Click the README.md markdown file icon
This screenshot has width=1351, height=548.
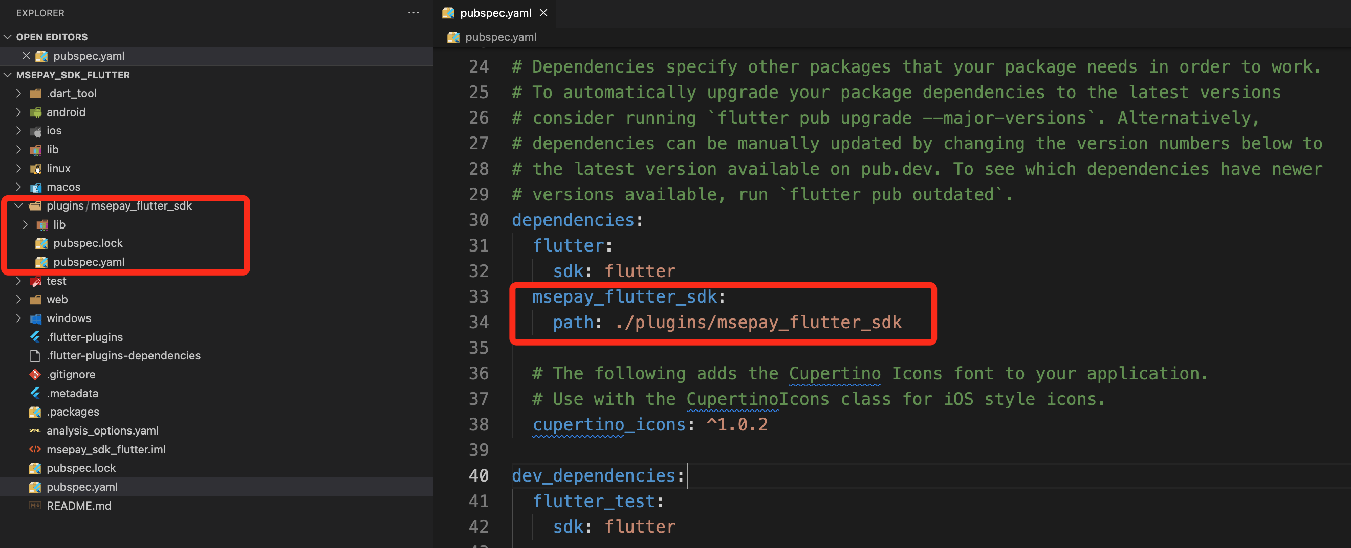35,506
